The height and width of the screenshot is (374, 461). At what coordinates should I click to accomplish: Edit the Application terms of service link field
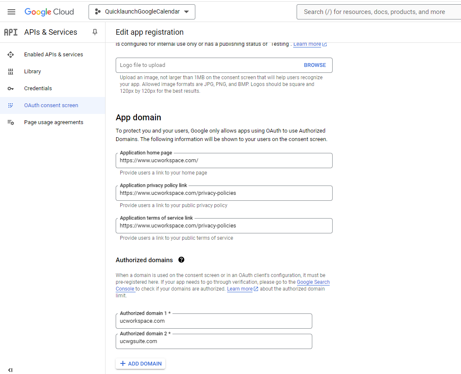[x=224, y=226]
